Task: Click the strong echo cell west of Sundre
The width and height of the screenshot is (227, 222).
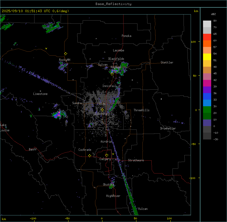Action: 59,114
